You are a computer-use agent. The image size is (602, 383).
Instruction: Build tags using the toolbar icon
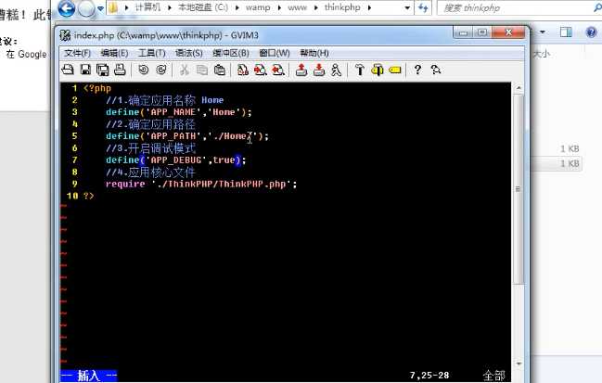tap(378, 70)
